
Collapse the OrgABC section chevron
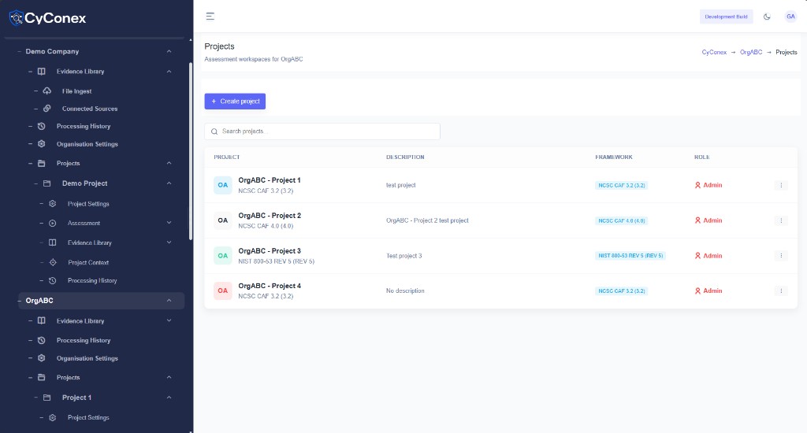[169, 300]
